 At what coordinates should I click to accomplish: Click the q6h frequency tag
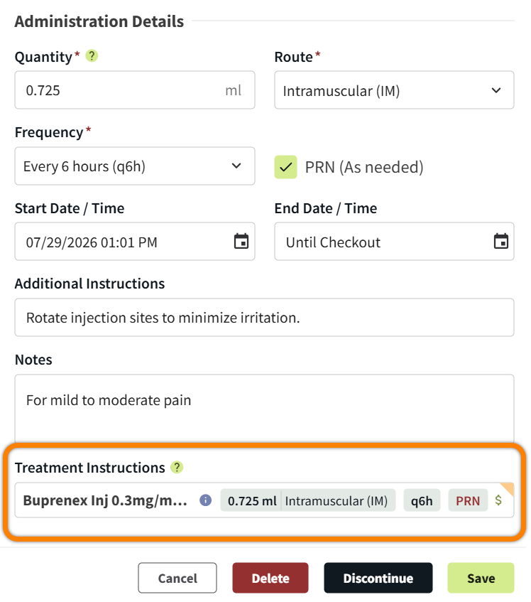click(x=422, y=500)
